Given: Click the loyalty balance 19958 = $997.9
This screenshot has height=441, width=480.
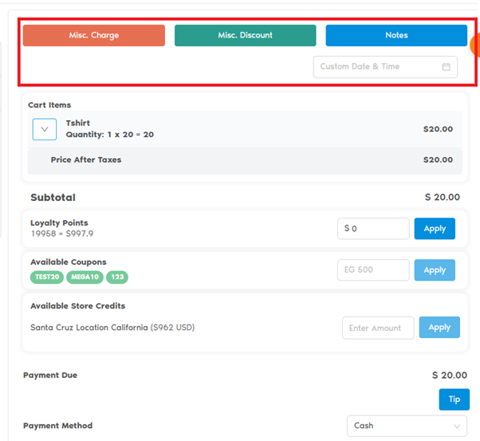Looking at the screenshot, I should [62, 234].
